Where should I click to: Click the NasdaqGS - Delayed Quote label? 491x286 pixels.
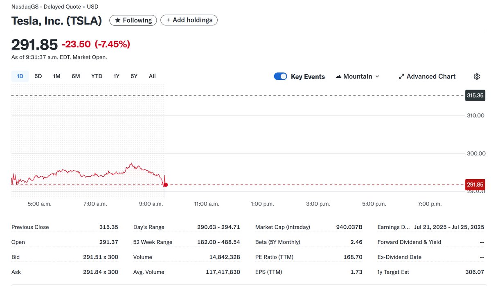click(x=46, y=7)
